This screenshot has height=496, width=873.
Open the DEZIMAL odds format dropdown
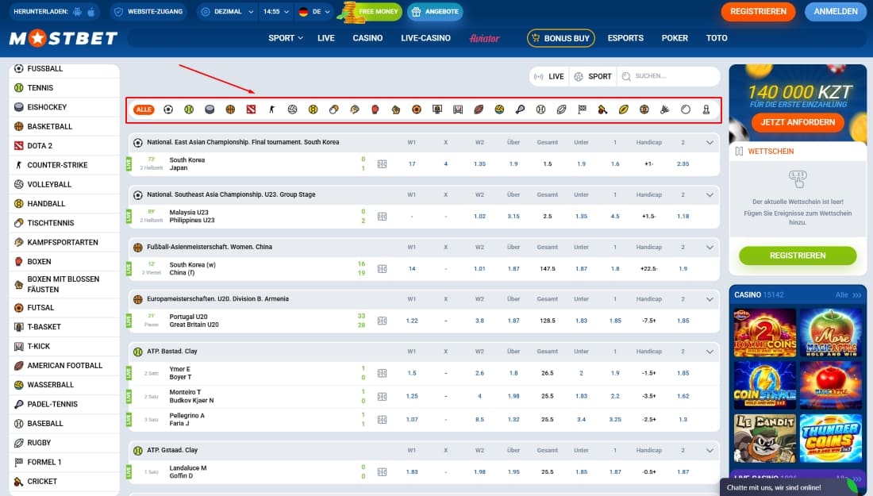pyautogui.click(x=227, y=12)
